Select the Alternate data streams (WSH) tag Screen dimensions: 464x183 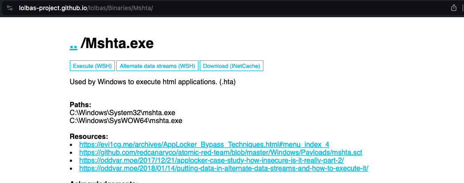click(x=157, y=66)
